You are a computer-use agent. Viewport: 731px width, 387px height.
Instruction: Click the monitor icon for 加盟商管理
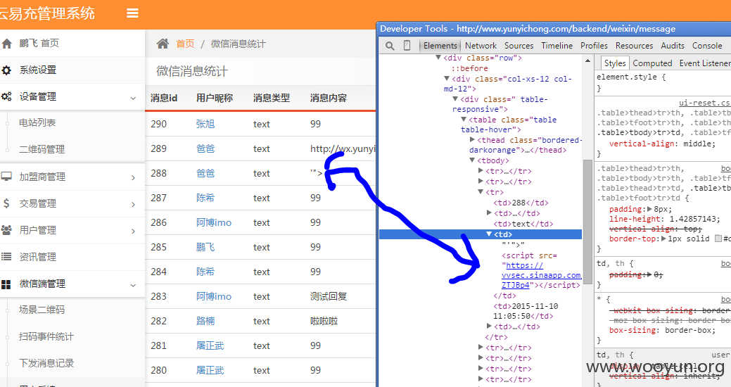6,177
